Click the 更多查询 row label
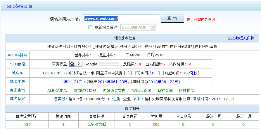 coord(18,90)
